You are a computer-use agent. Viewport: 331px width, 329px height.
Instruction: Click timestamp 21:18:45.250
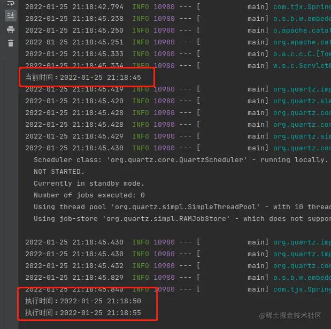(x=74, y=30)
